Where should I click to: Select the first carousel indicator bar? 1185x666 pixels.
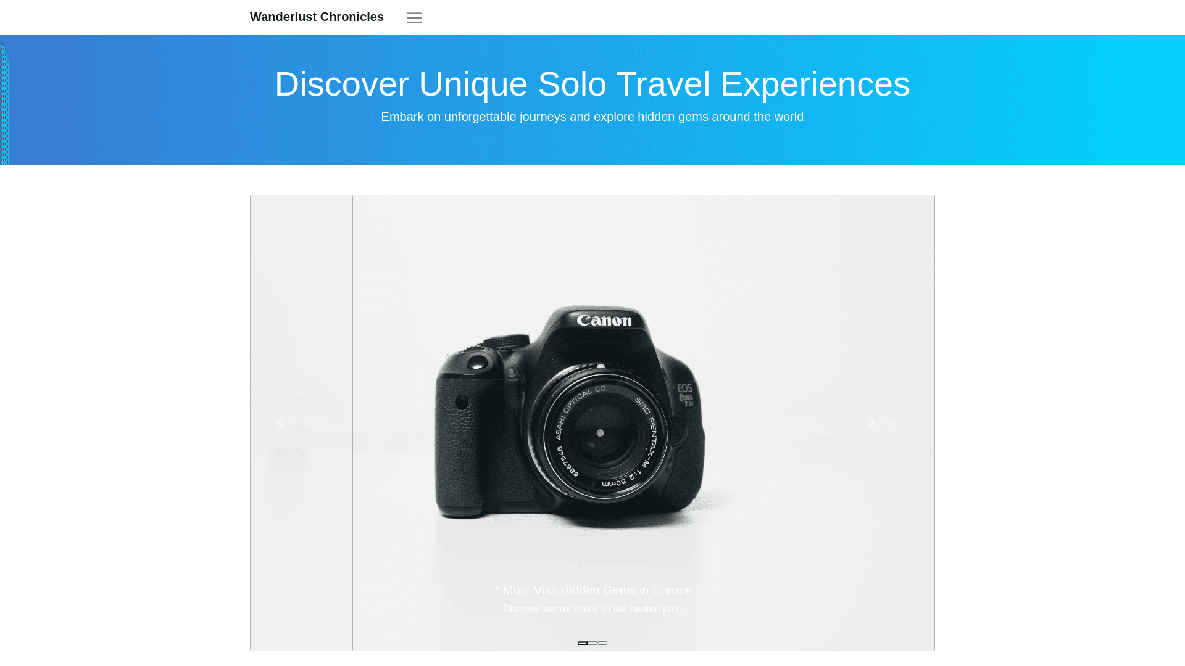coord(583,643)
